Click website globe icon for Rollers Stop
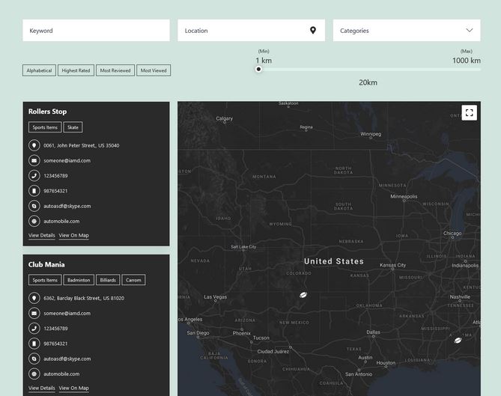This screenshot has height=396, width=501. point(34,221)
